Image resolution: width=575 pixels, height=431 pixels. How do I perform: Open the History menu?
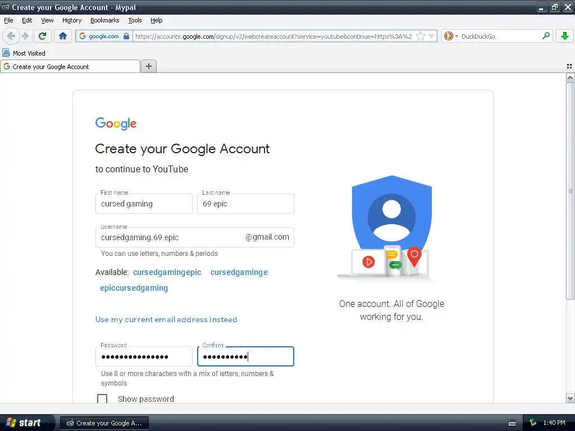(x=71, y=20)
